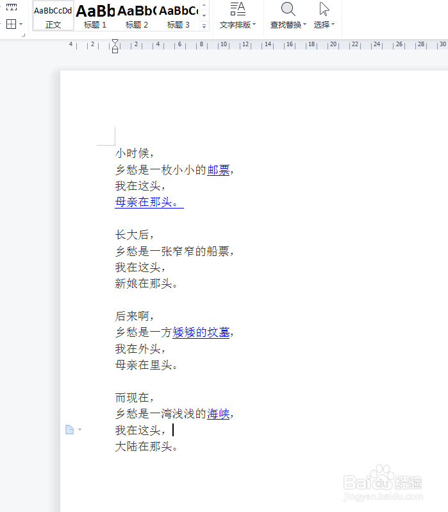The image size is (448, 512).
Task: Open the 海峡 hyperlink
Action: (x=219, y=414)
